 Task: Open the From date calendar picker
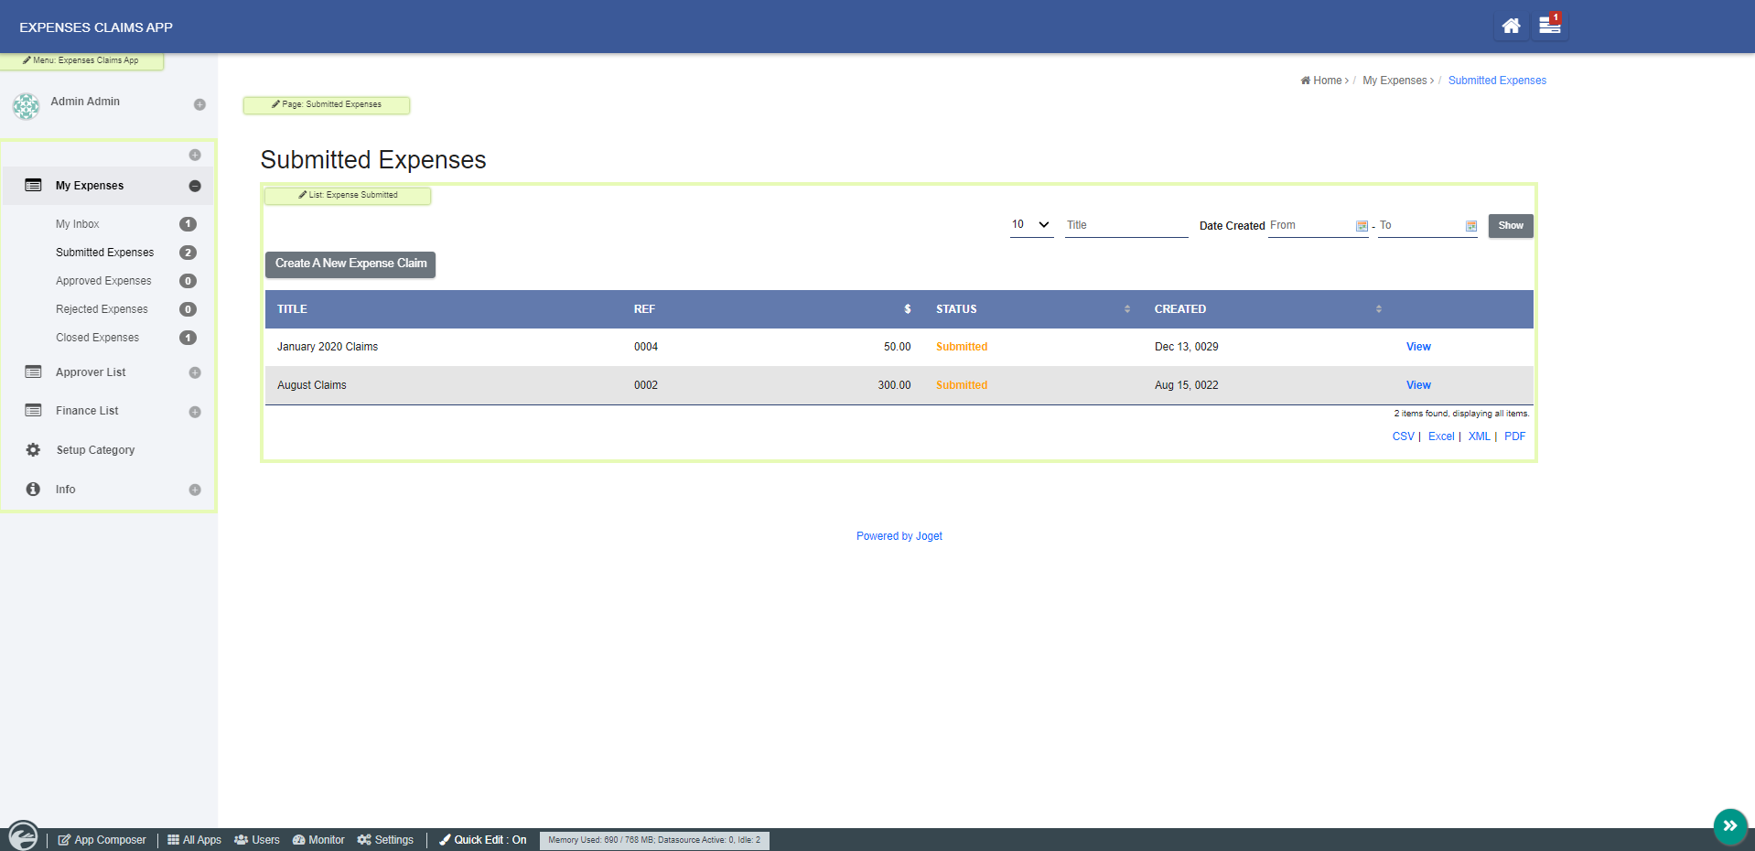tap(1362, 226)
